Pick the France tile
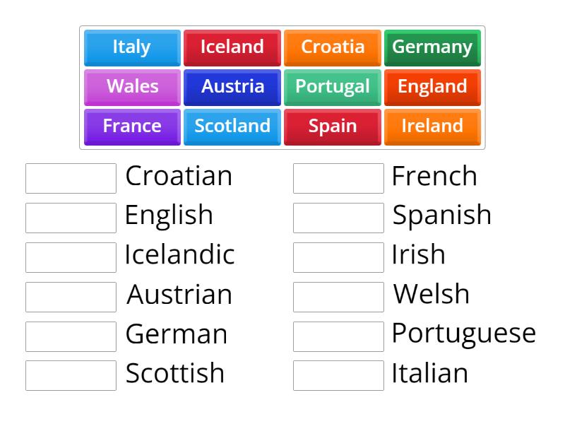The width and height of the screenshot is (565, 424). pos(131,126)
